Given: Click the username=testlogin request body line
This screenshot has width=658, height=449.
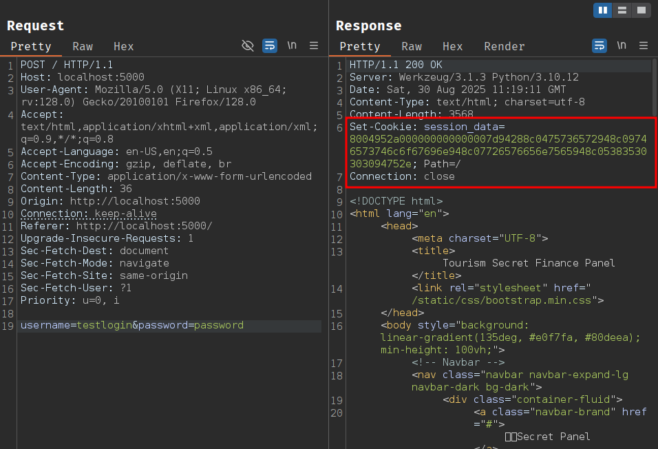Looking at the screenshot, I should click(x=132, y=325).
